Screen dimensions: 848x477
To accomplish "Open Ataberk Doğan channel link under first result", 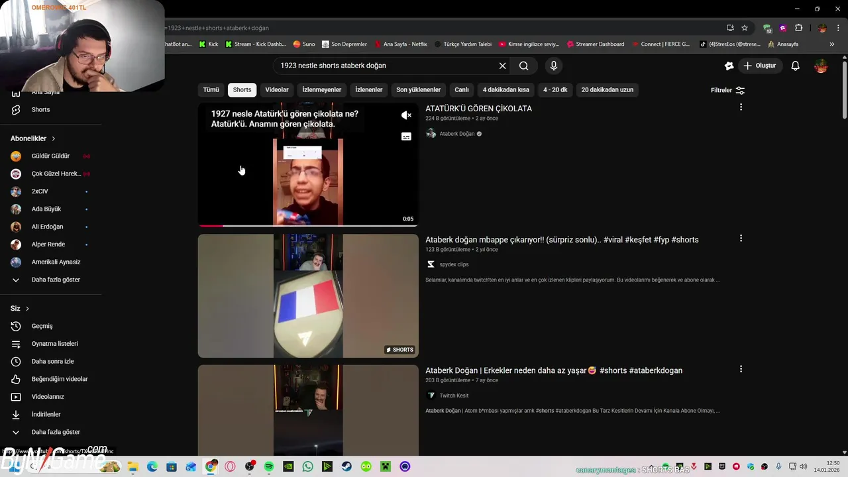I will point(457,134).
